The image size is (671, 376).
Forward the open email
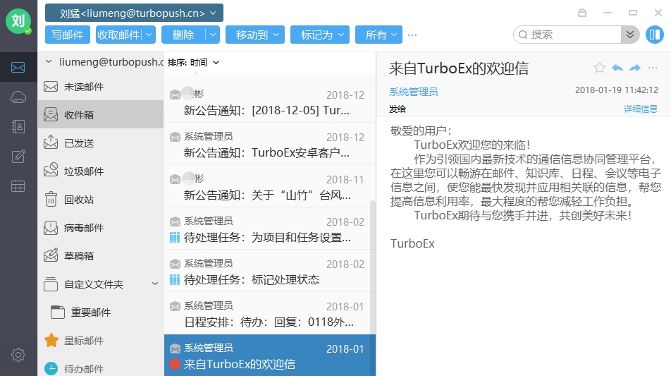635,68
